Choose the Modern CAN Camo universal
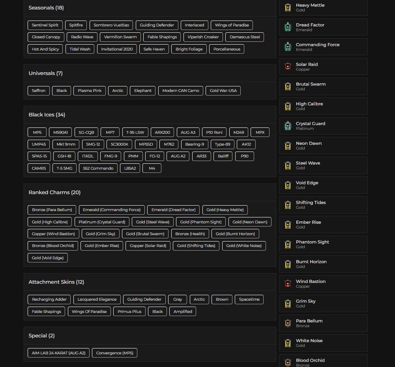This screenshot has height=367, width=395. [x=181, y=90]
